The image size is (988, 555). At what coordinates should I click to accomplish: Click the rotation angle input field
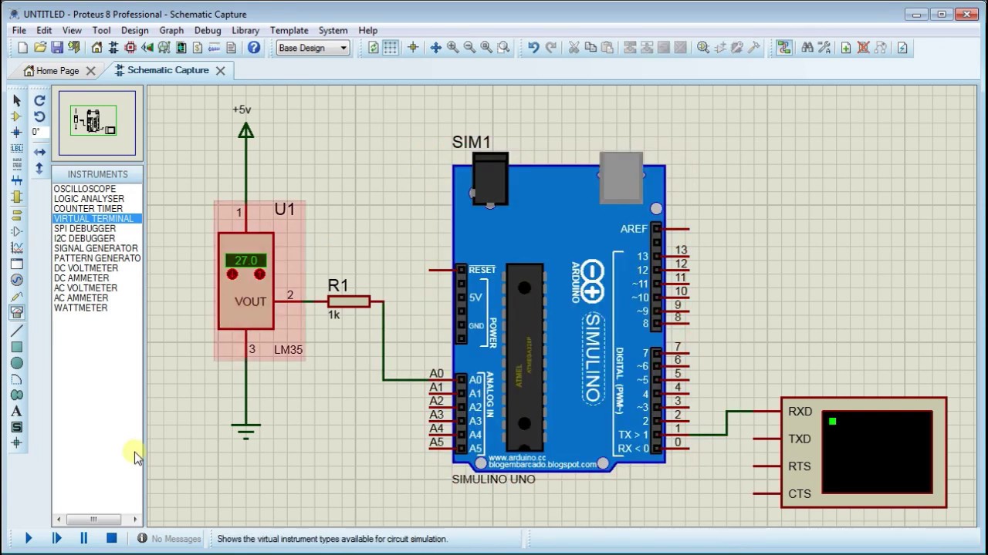coord(40,133)
